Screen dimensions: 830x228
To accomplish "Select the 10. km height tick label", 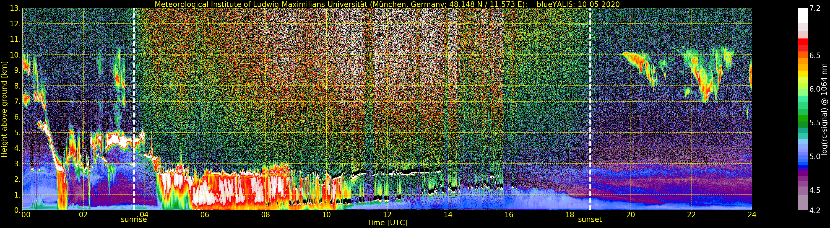I will pos(15,55).
